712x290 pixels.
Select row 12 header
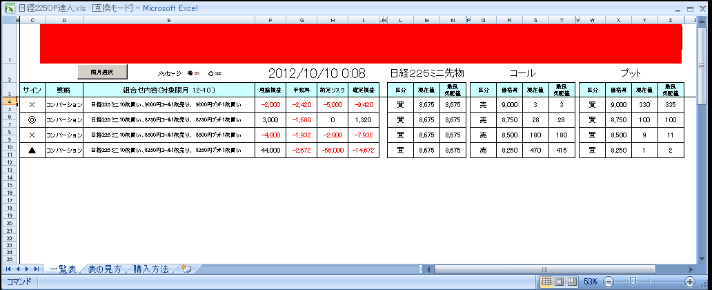10,162
